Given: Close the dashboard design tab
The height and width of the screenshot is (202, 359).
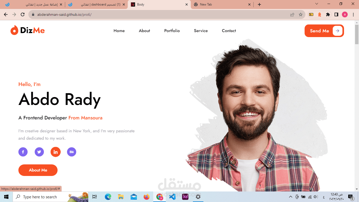Looking at the screenshot, I should coord(124,4).
